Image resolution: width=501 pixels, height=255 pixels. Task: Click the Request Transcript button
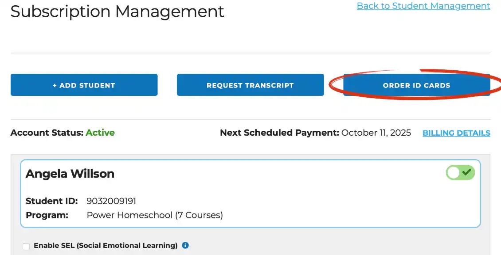[x=250, y=85]
